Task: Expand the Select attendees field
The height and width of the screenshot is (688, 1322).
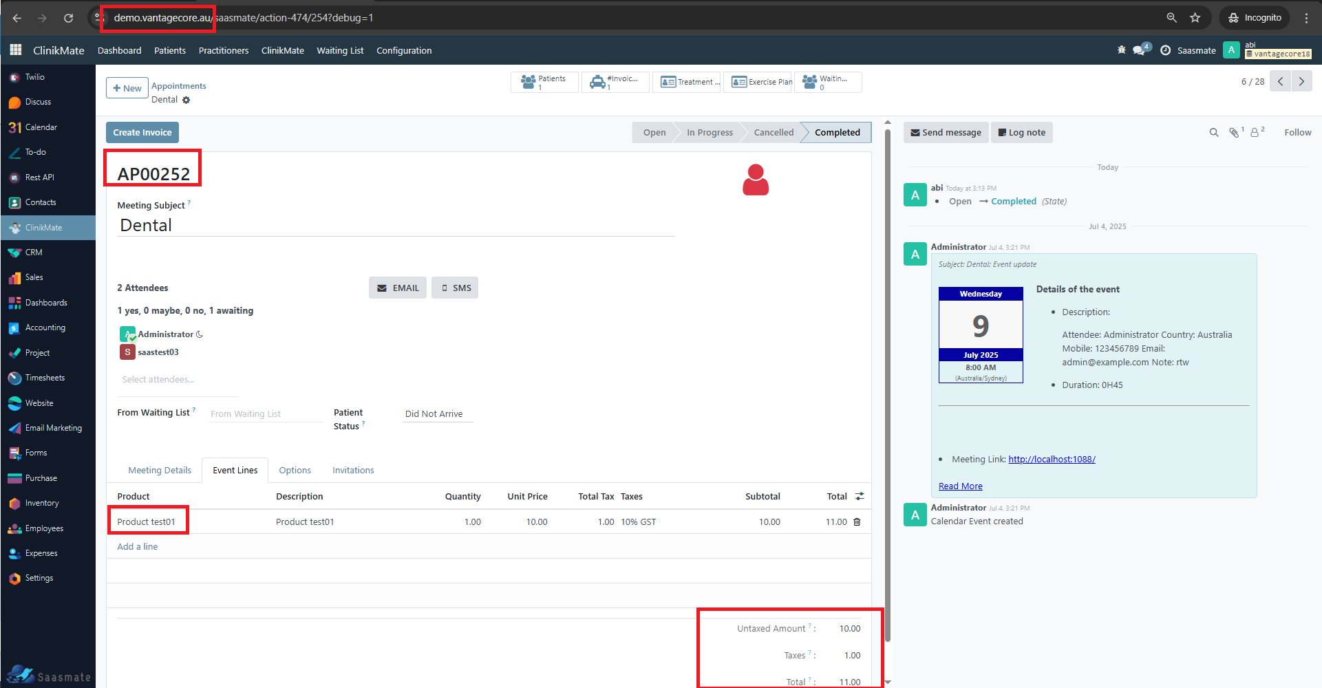Action: 178,380
